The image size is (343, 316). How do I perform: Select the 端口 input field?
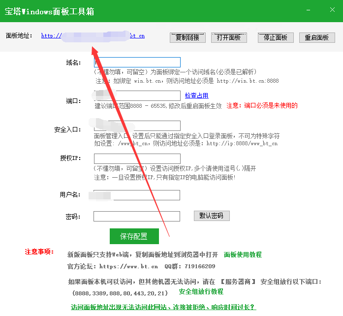pyautogui.click(x=137, y=95)
